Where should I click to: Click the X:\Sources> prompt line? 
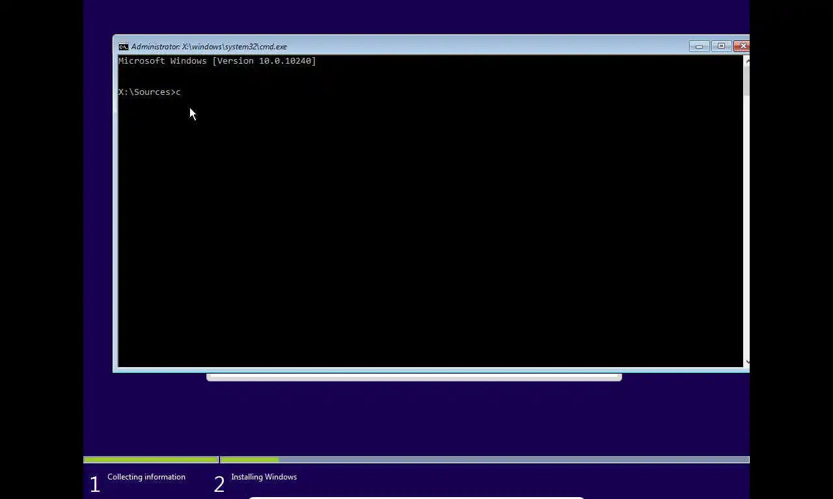coord(150,92)
